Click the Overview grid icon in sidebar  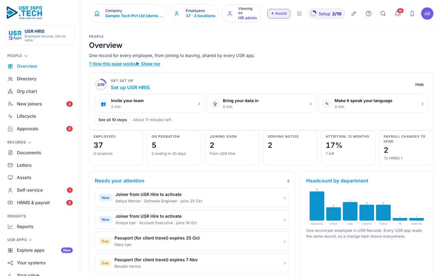[10, 66]
